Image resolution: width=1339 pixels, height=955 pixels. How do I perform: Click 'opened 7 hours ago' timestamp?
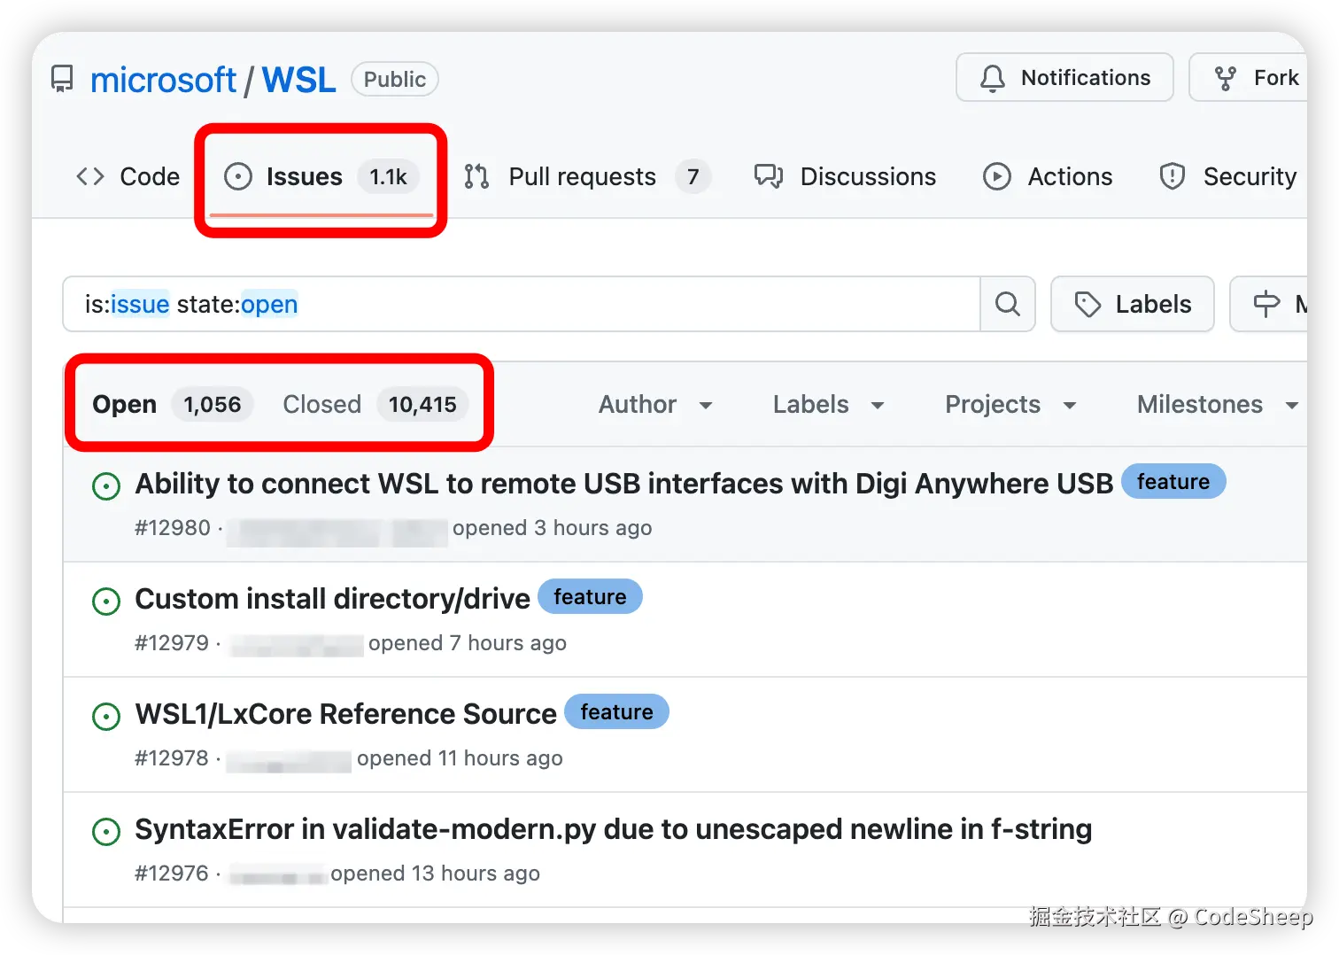[468, 643]
